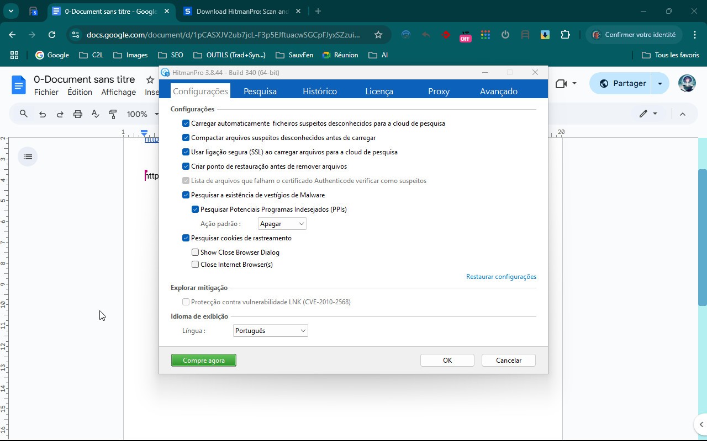The height and width of the screenshot is (441, 707).
Task: Click the Restaurar configurações link
Action: [501, 277]
